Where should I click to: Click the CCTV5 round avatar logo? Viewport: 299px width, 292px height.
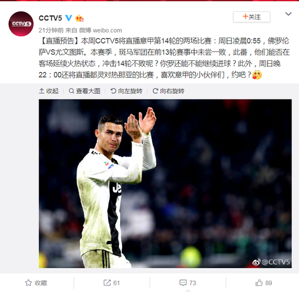tap(21, 23)
